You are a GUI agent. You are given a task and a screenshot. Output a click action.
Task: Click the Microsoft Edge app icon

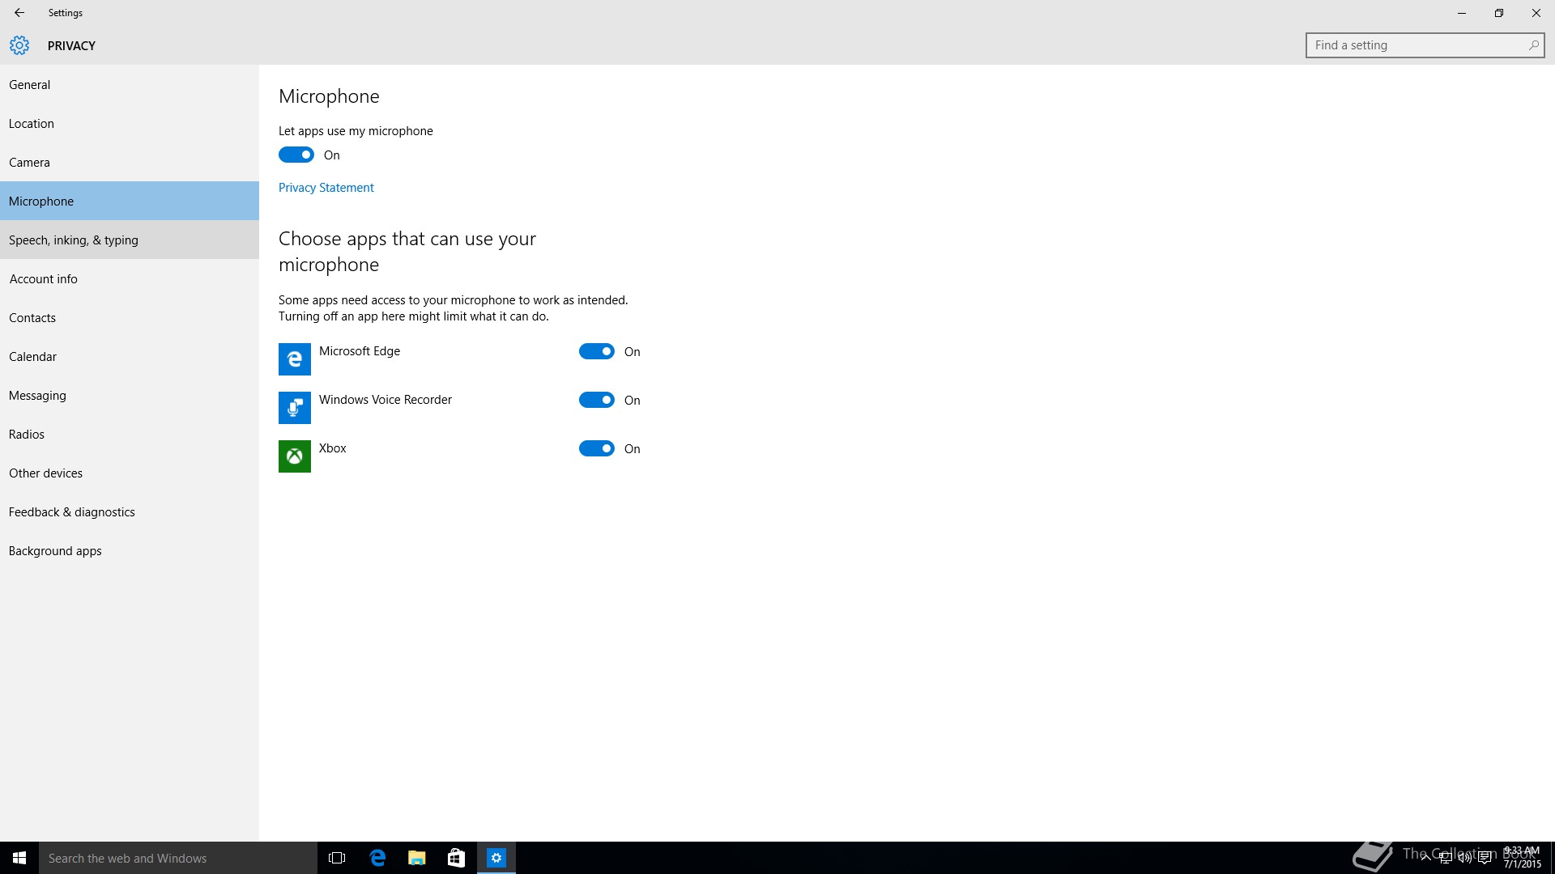click(295, 359)
